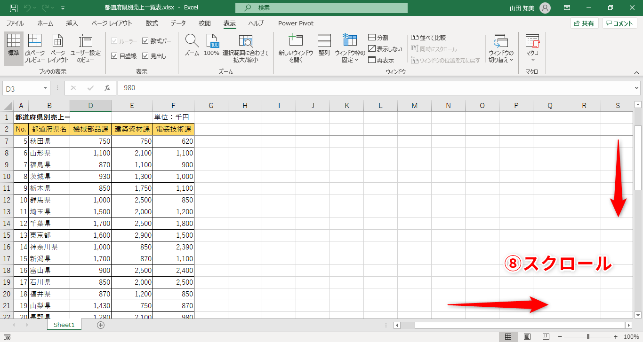643x342 pixels.
Task: Click the page layout icon in status bar
Action: (527, 337)
